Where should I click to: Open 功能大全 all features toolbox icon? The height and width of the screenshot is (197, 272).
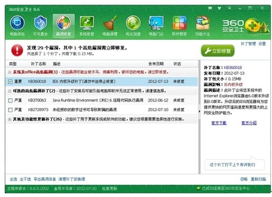point(202,26)
